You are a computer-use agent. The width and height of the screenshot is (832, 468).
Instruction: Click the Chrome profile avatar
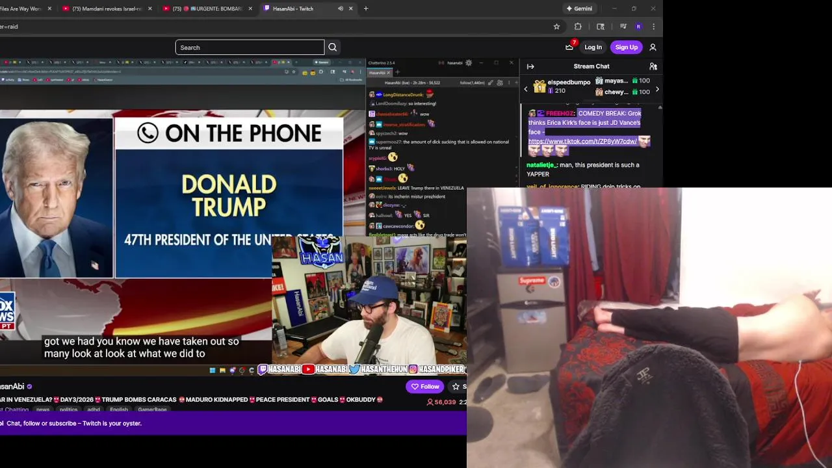pos(638,27)
